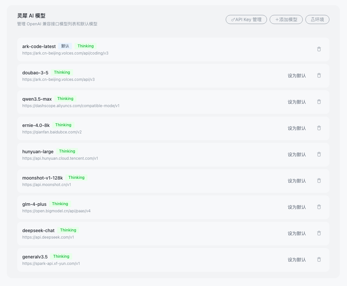This screenshot has width=347, height=286.
Task: Open the 环境 settings button
Action: (x=317, y=19)
